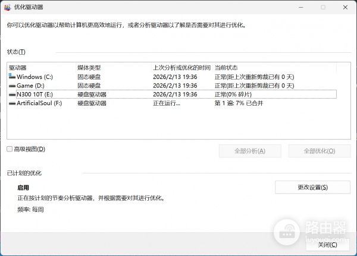Click the 第 1 遍: 7% 已合并 progress text
This screenshot has height=256, width=357.
point(239,103)
